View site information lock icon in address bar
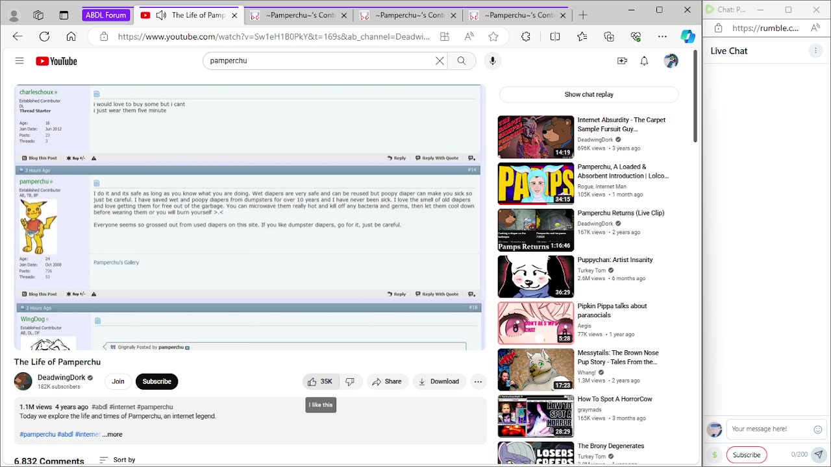Screen dimensions: 831x467 [104, 37]
